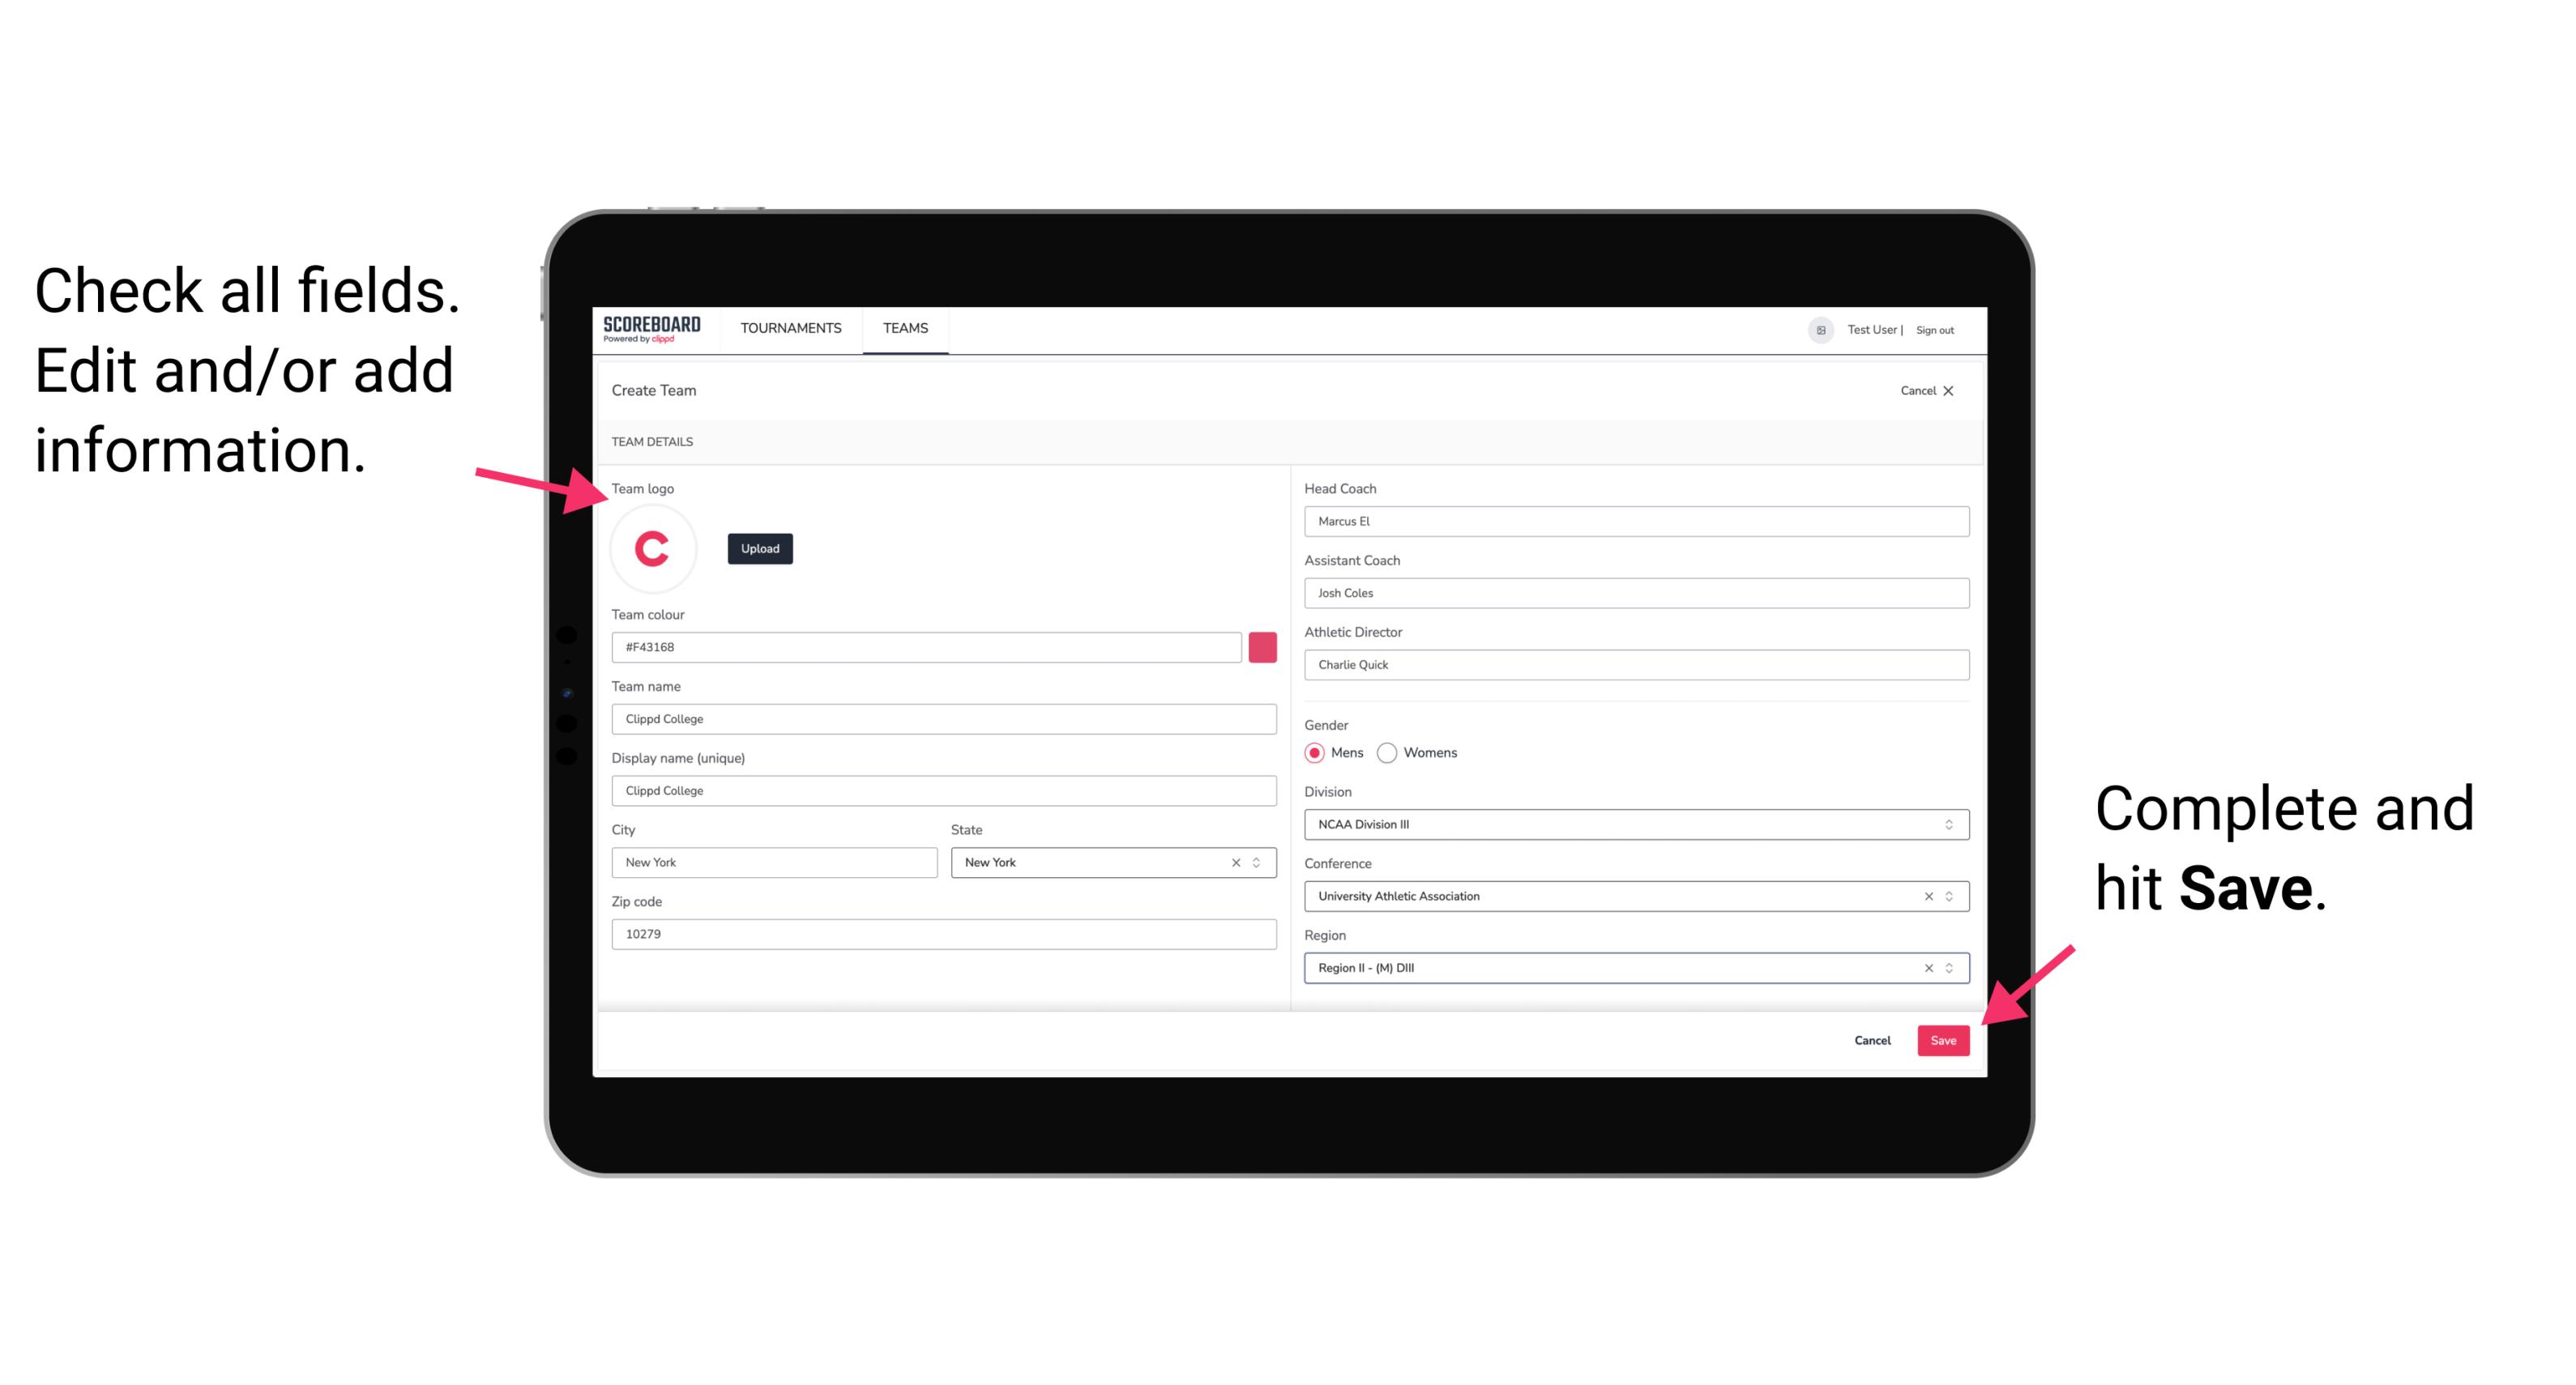
Task: Click the Clippd C team logo icon
Action: point(651,548)
